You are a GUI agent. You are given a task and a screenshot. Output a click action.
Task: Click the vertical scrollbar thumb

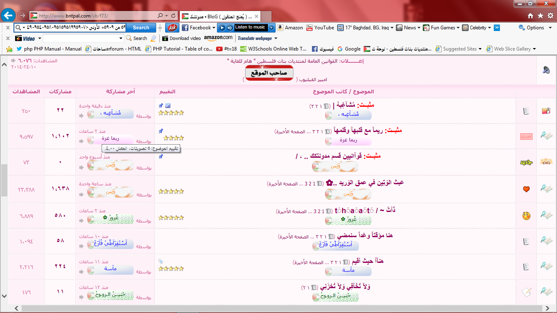click(4, 180)
